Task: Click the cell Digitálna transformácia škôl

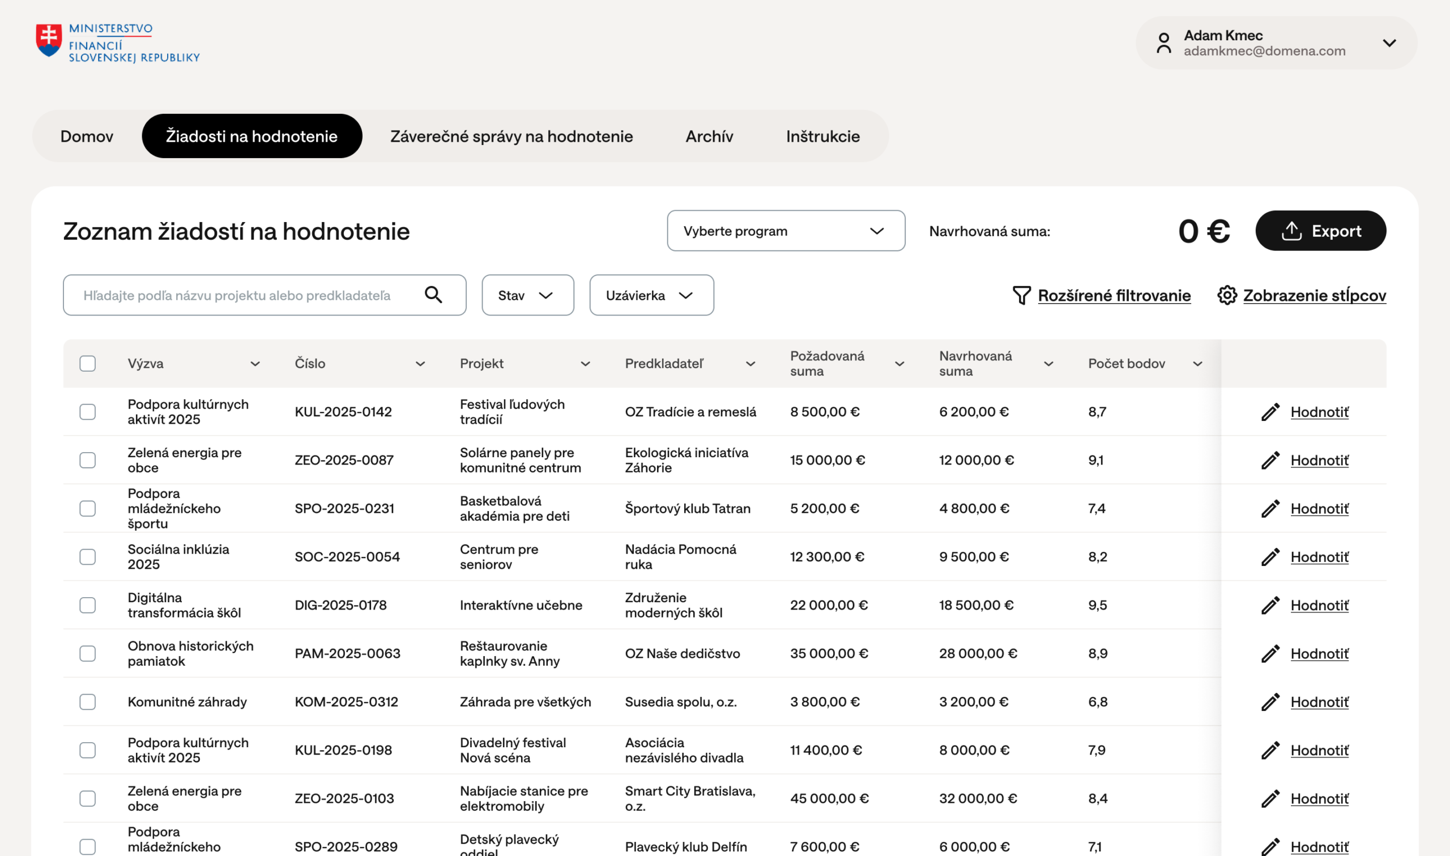Action: [184, 606]
